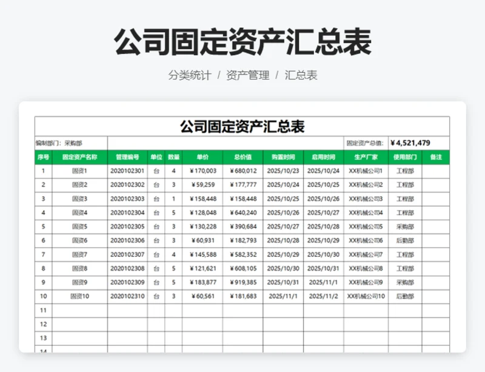
Task: Click the 数量 column header
Action: [173, 157]
